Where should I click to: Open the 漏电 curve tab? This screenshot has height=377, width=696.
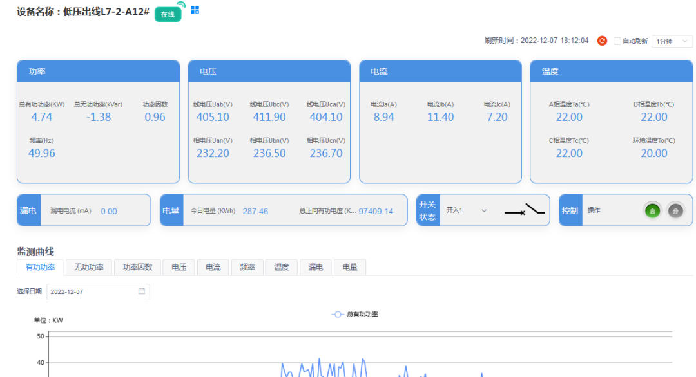316,267
